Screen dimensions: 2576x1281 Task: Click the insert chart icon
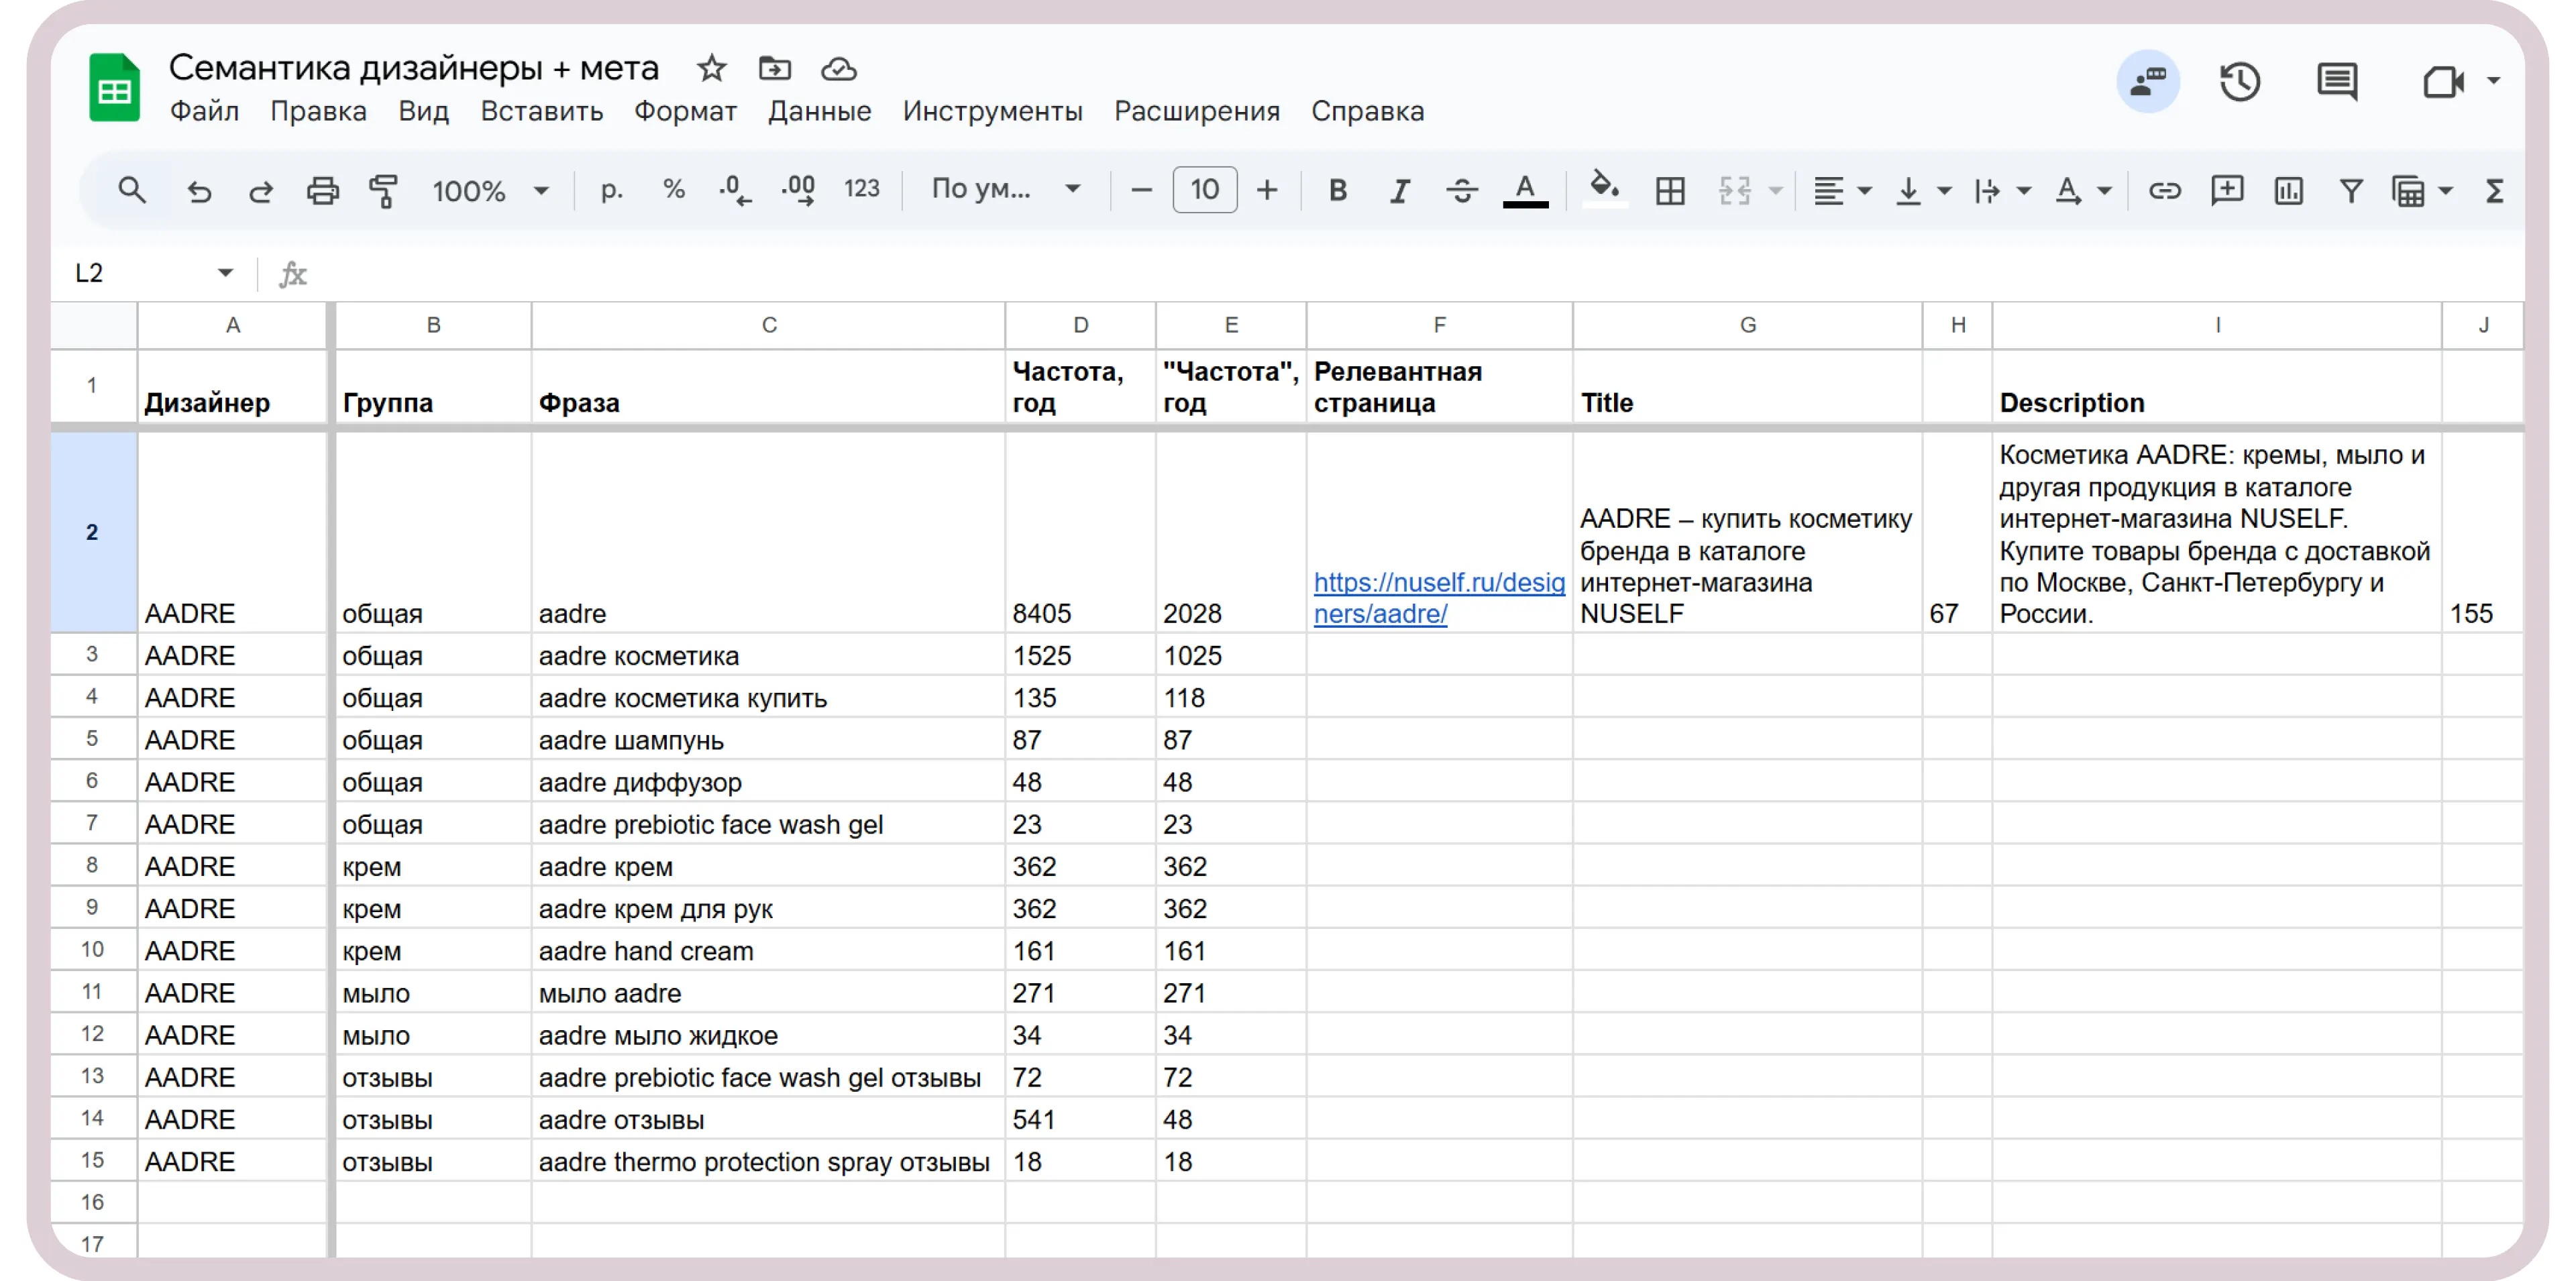(x=2288, y=190)
